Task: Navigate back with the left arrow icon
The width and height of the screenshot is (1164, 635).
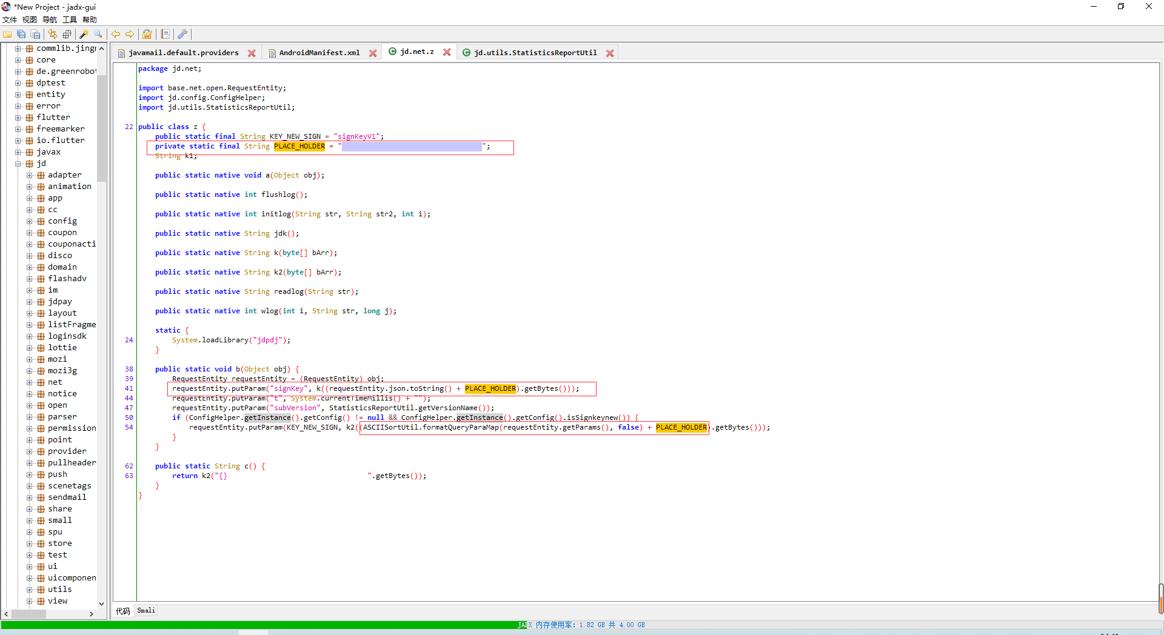Action: click(116, 34)
